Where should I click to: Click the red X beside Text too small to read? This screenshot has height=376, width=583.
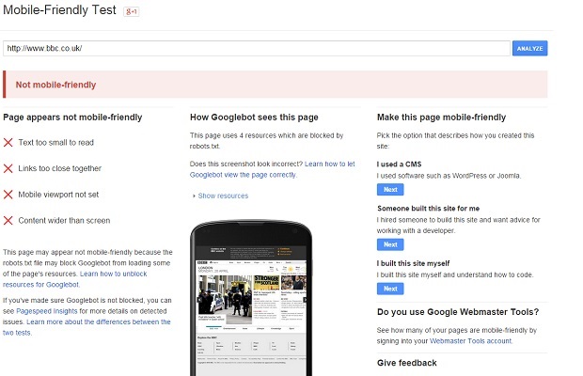(x=8, y=142)
